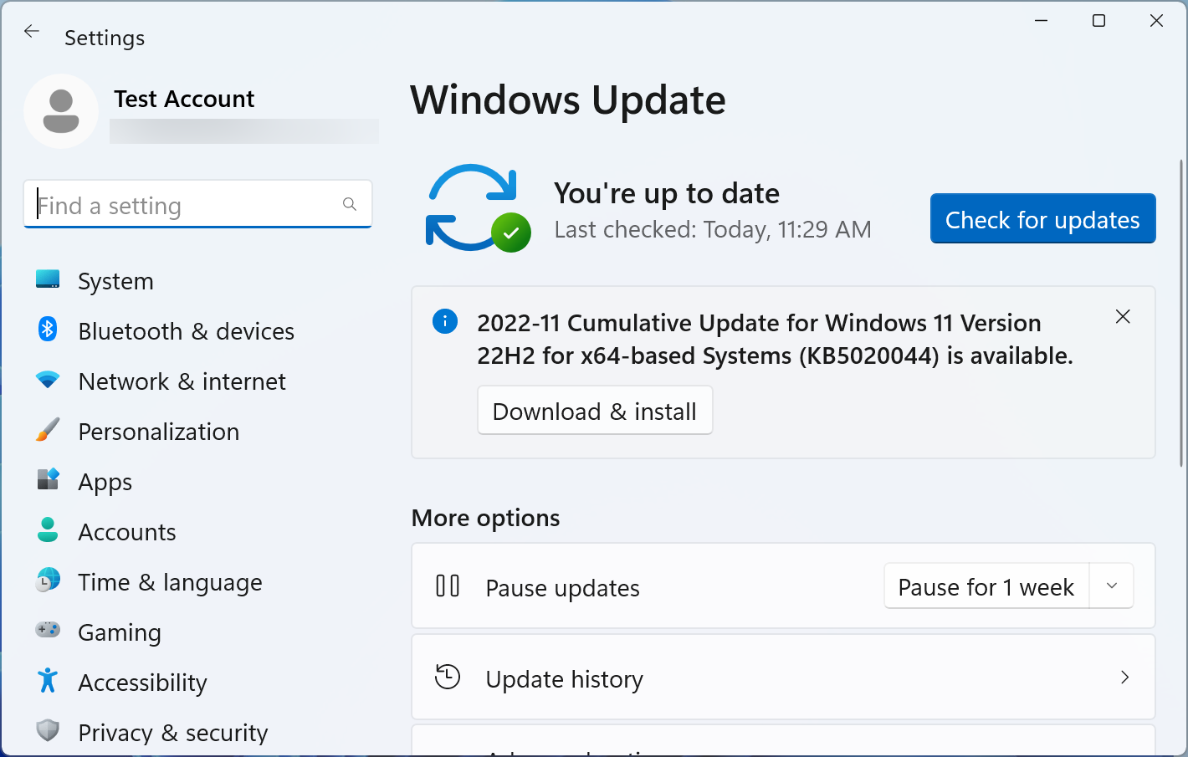The width and height of the screenshot is (1188, 757).
Task: Click the Windows Update sync status icon
Action: pyautogui.click(x=478, y=208)
